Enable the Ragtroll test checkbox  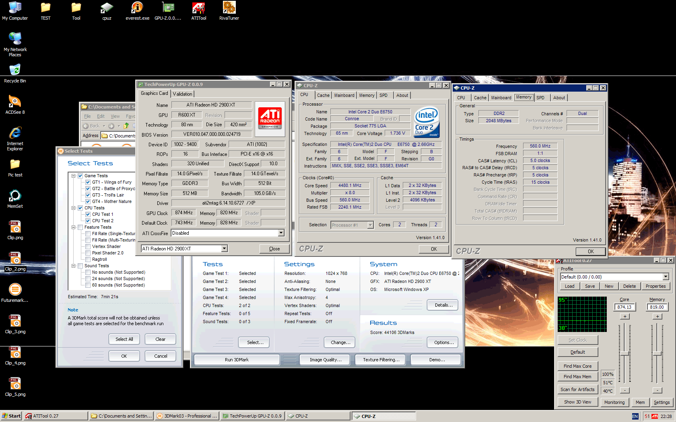click(88, 259)
